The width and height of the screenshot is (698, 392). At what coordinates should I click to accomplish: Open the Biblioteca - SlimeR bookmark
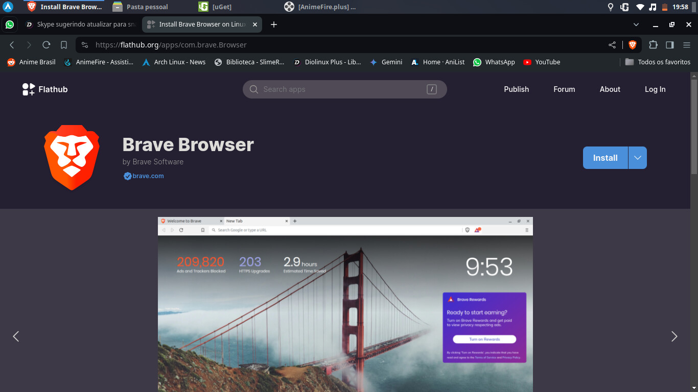pos(249,62)
